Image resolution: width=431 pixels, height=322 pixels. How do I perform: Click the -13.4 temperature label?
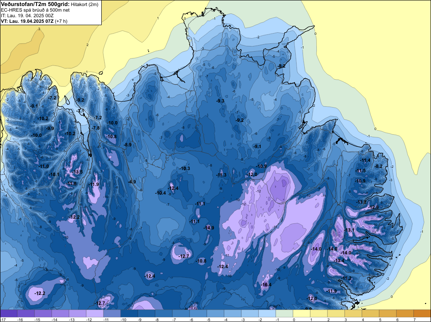click(x=339, y=260)
